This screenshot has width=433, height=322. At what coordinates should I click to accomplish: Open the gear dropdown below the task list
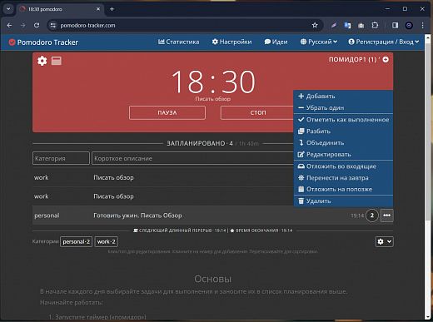click(x=384, y=241)
